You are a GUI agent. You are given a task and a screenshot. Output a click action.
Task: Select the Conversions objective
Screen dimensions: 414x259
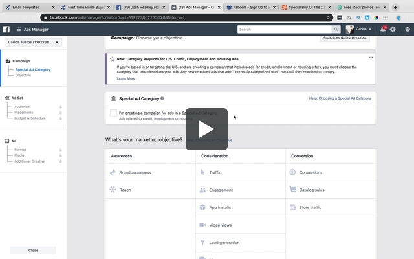(x=331, y=172)
